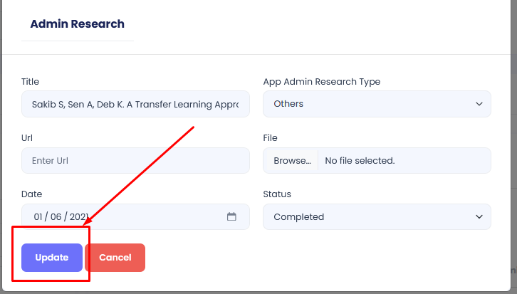Viewport: 517px width, 294px height.
Task: Click the File field label
Action: pyautogui.click(x=270, y=138)
